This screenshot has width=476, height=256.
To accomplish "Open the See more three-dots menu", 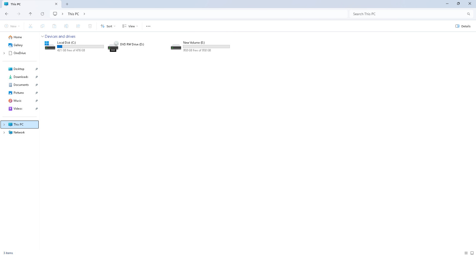I will pos(148,26).
